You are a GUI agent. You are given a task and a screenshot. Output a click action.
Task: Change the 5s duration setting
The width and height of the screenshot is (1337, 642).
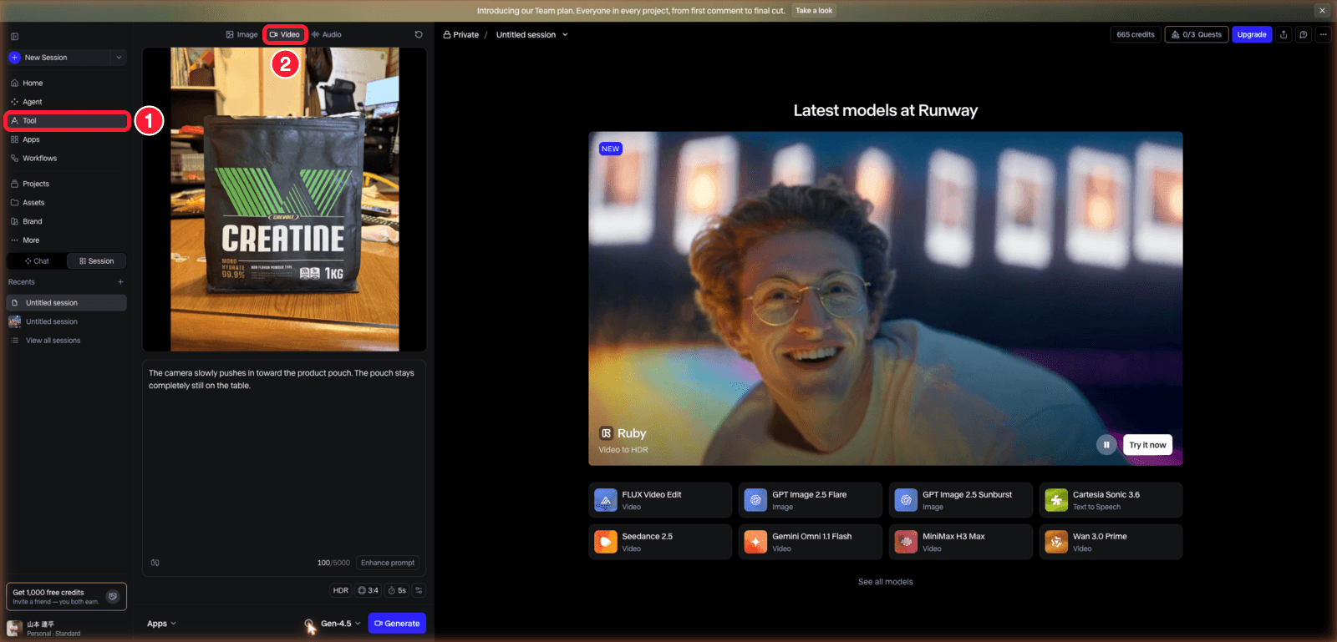coord(397,590)
